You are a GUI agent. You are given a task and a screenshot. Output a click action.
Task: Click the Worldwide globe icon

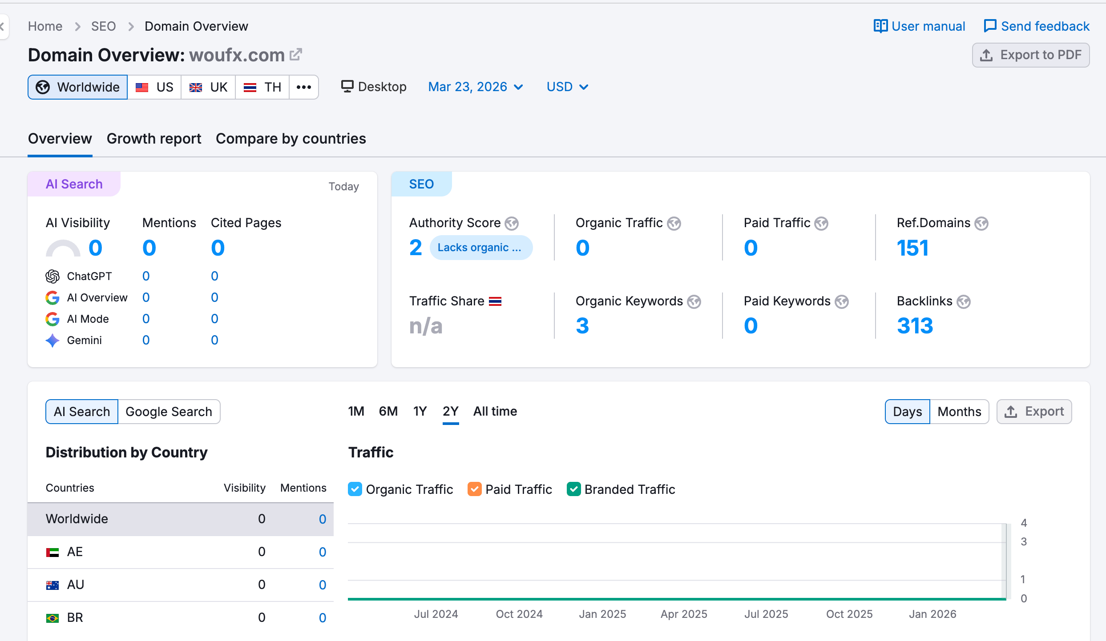tap(43, 87)
